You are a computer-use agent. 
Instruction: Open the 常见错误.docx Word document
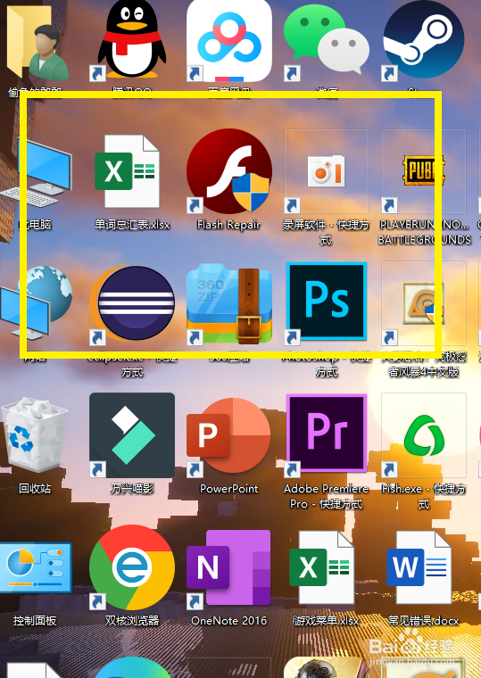coord(419,567)
